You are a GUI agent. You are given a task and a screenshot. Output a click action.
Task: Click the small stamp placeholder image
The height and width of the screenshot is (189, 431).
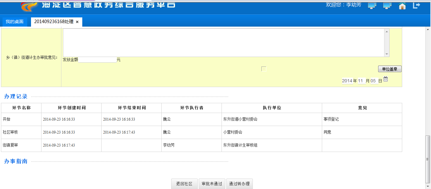(264, 69)
